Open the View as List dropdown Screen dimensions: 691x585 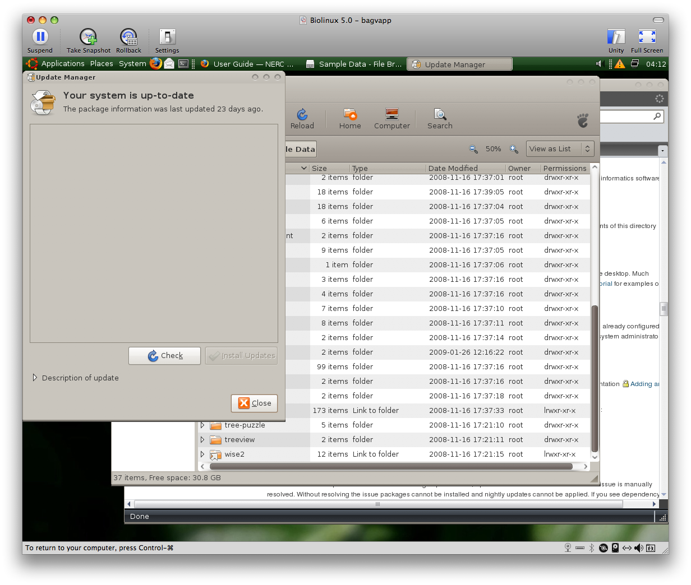click(x=559, y=149)
